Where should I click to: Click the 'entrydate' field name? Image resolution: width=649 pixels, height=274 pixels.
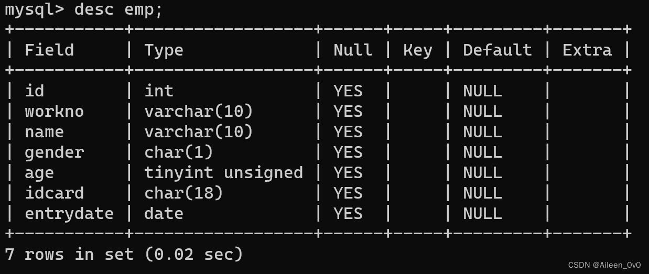(x=69, y=213)
